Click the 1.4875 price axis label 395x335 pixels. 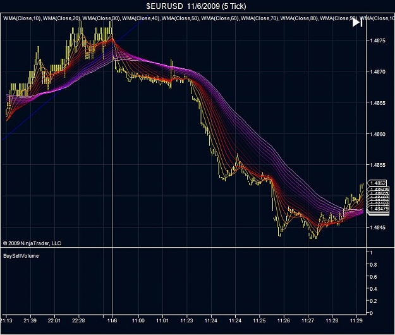tap(377, 40)
